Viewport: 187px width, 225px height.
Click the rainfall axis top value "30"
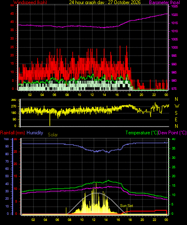coord(16,139)
